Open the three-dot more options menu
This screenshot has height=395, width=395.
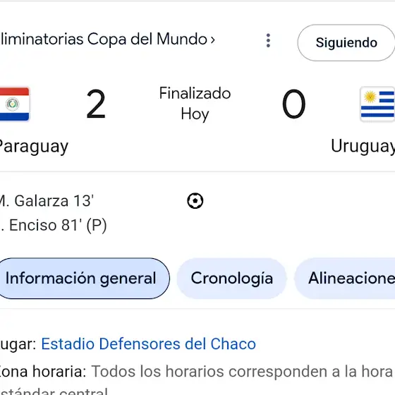click(268, 40)
